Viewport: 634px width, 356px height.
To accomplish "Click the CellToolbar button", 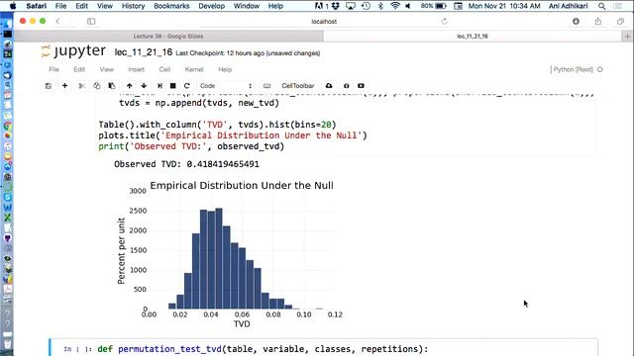I will pyautogui.click(x=298, y=86).
